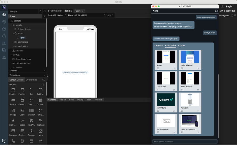Click the search icon in the library tabs
237x145 pixels.
click(43, 80)
